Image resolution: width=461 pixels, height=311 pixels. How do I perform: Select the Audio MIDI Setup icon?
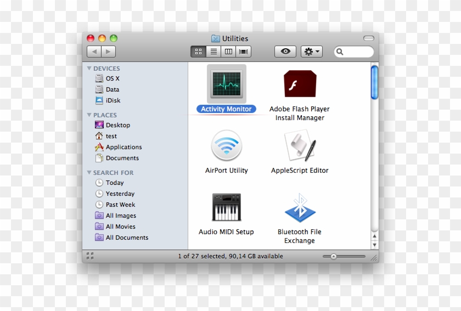(x=226, y=207)
